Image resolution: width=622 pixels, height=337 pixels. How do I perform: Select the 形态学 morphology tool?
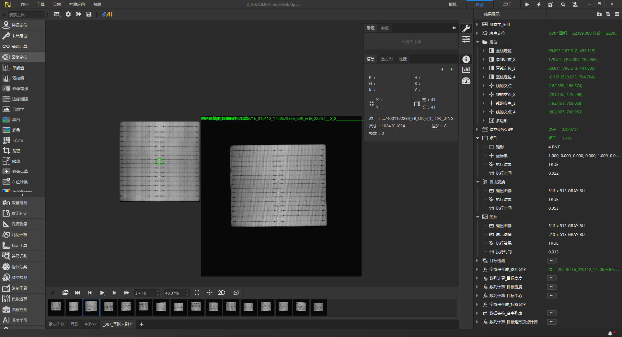click(18, 110)
